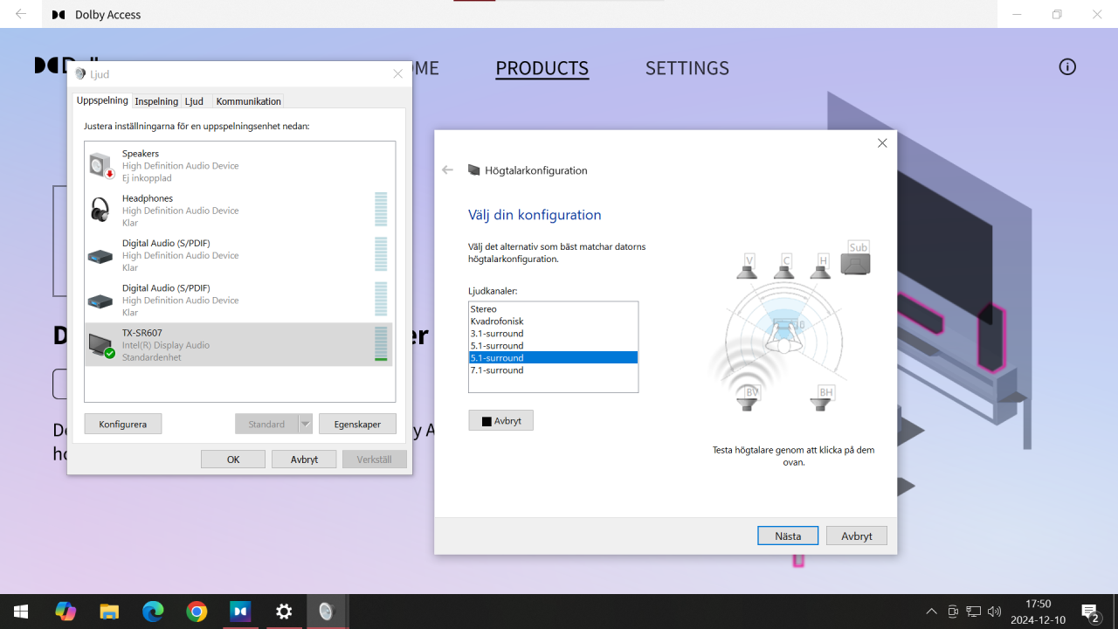This screenshot has height=629, width=1118.
Task: Test the left front speaker labeled V
Action: [747, 266]
